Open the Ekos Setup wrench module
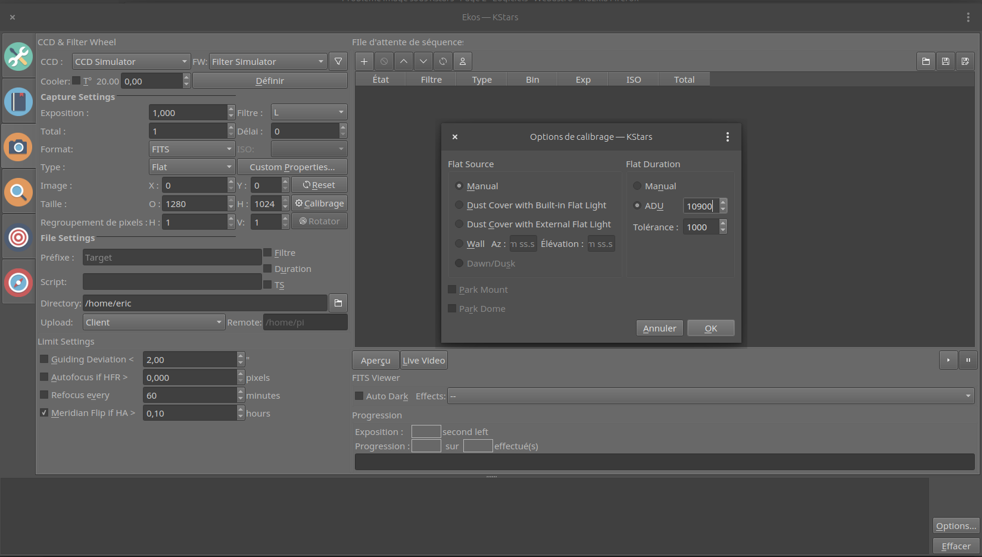 (x=18, y=57)
